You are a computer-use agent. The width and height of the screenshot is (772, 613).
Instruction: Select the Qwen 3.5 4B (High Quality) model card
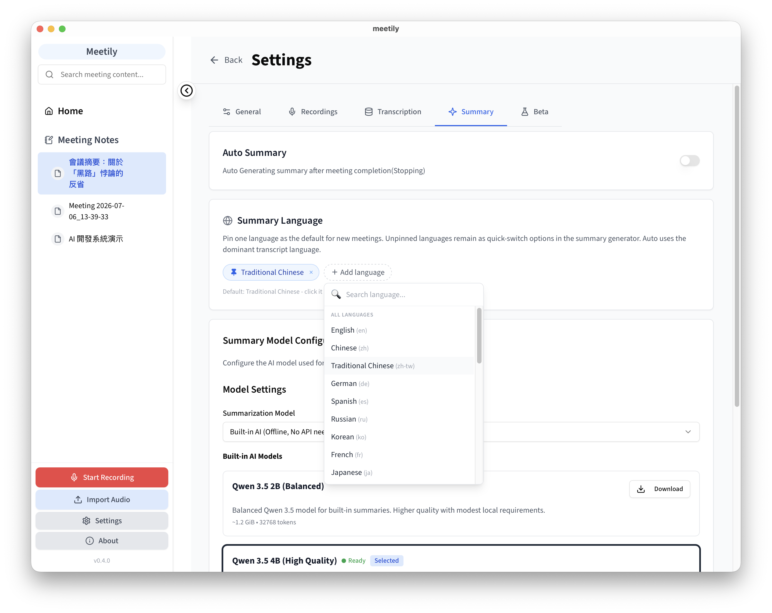(461, 559)
